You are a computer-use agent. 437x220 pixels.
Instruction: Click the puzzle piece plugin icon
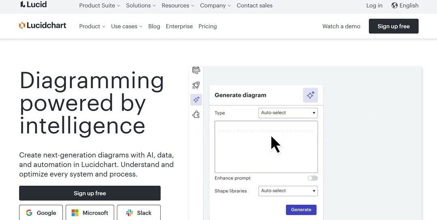click(x=196, y=114)
